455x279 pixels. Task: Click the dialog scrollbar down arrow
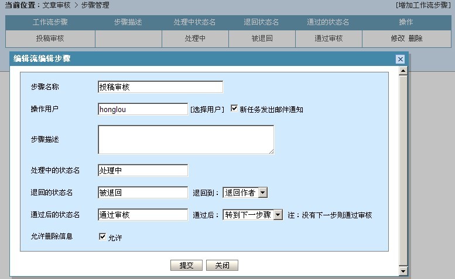(x=402, y=271)
